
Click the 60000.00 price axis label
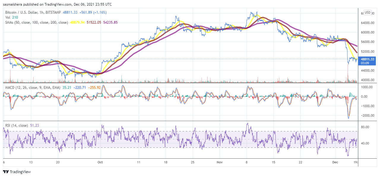click(367, 32)
